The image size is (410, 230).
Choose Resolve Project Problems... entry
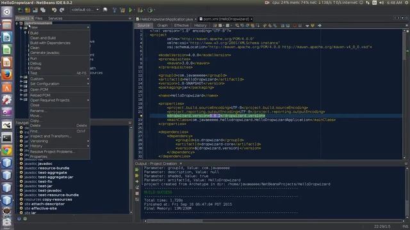pyautogui.click(x=60, y=151)
